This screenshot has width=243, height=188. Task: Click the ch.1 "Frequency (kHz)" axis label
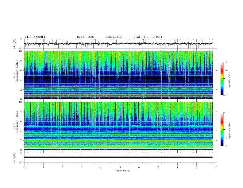[17, 71]
